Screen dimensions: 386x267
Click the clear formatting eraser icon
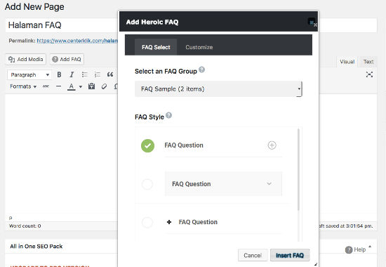click(x=104, y=86)
